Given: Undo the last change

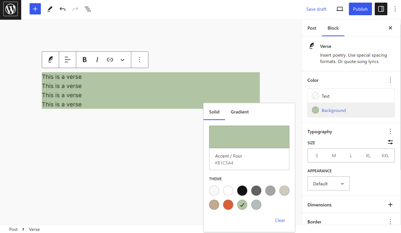Looking at the screenshot, I should pos(62,9).
